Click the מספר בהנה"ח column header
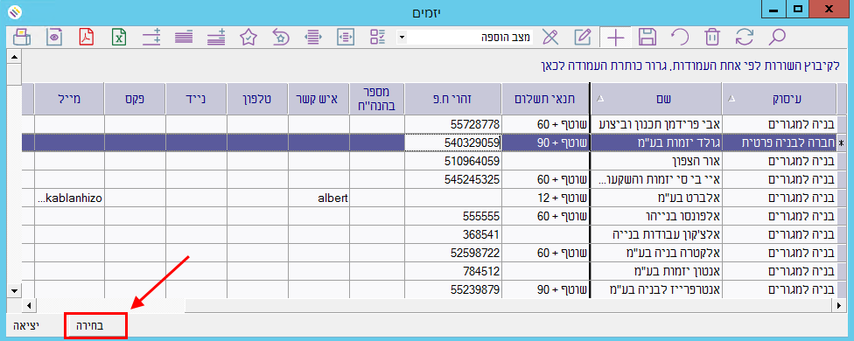Viewport: 854px width, 341px height. coord(377,99)
